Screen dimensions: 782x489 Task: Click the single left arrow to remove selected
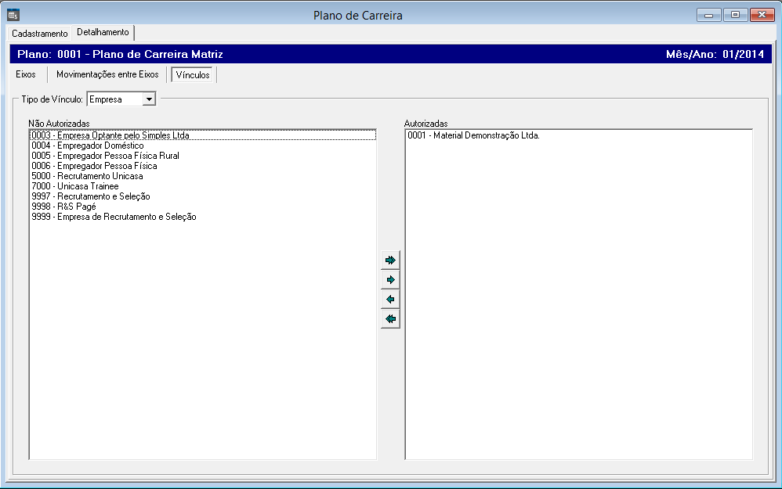pos(390,300)
